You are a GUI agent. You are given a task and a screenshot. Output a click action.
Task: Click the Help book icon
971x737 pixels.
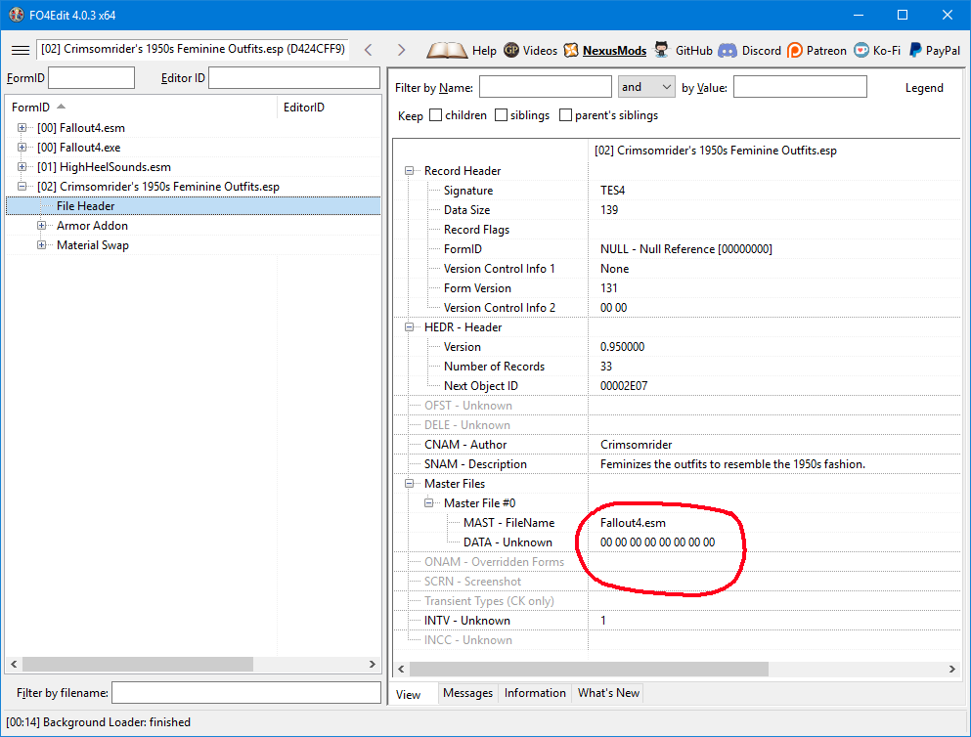447,50
